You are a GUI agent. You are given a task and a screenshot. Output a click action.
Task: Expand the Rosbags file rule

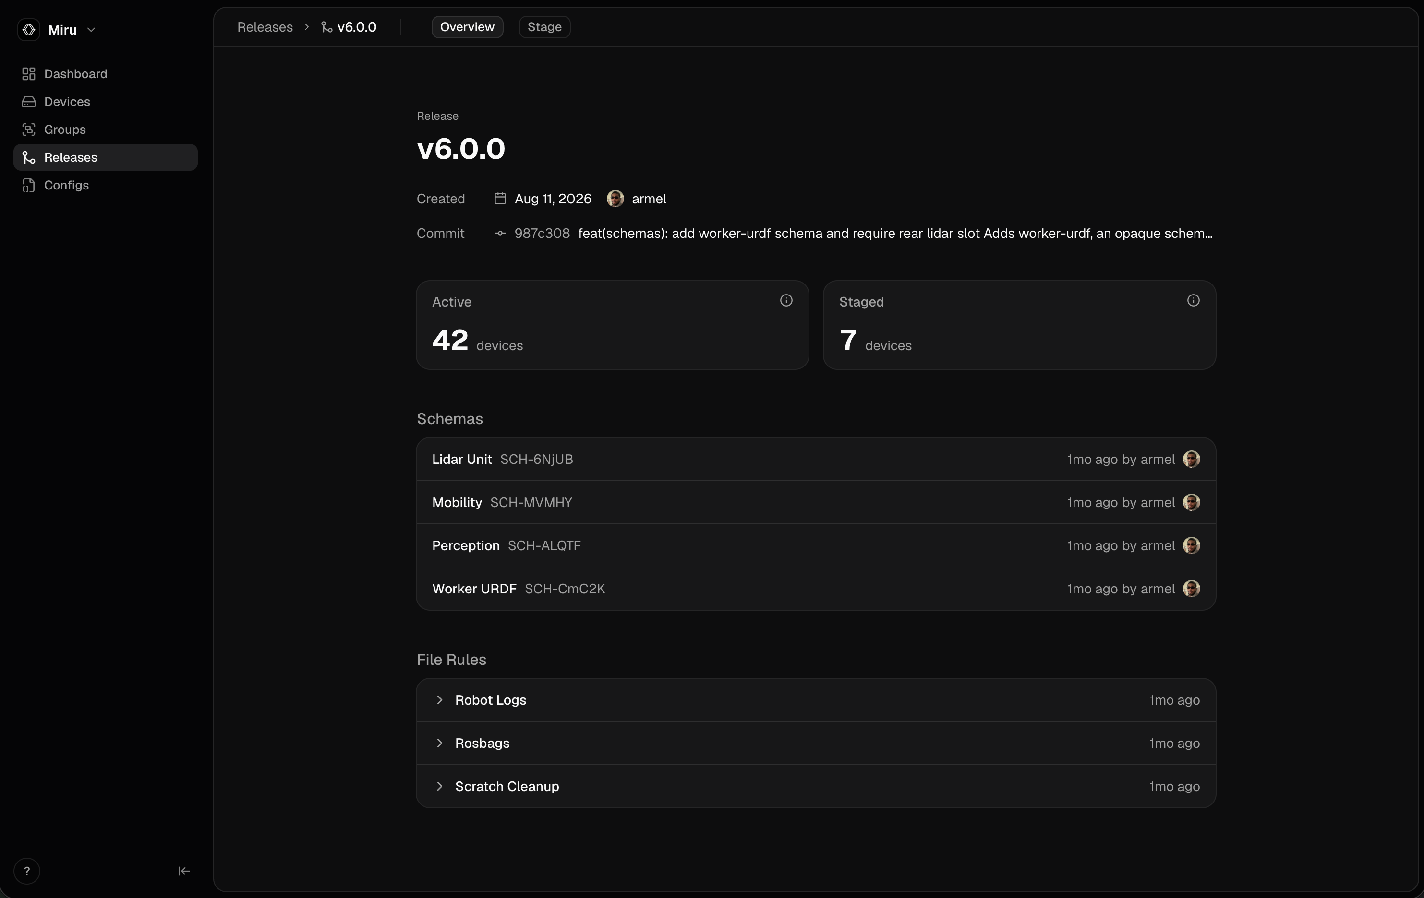coord(439,743)
